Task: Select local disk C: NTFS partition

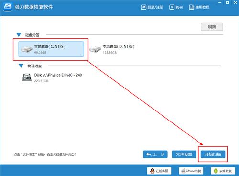Action: [51, 49]
